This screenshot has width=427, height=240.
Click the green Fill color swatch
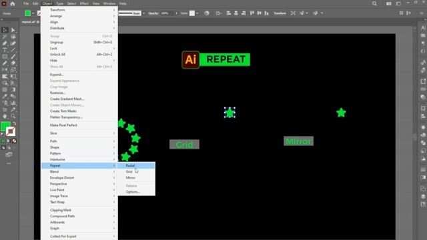5,127
